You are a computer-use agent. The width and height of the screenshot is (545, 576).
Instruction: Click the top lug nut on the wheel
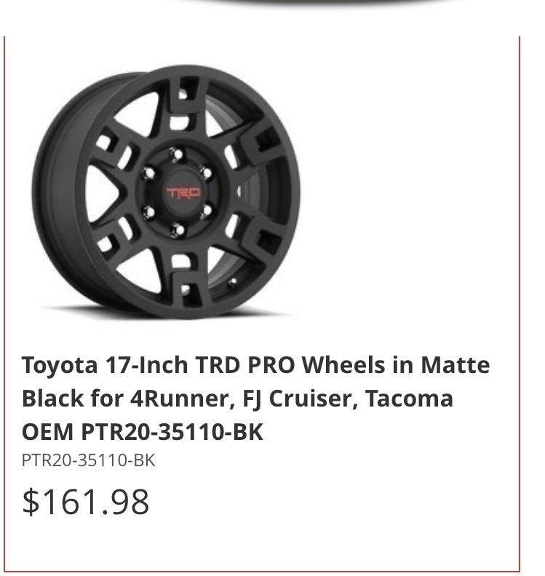(x=177, y=154)
